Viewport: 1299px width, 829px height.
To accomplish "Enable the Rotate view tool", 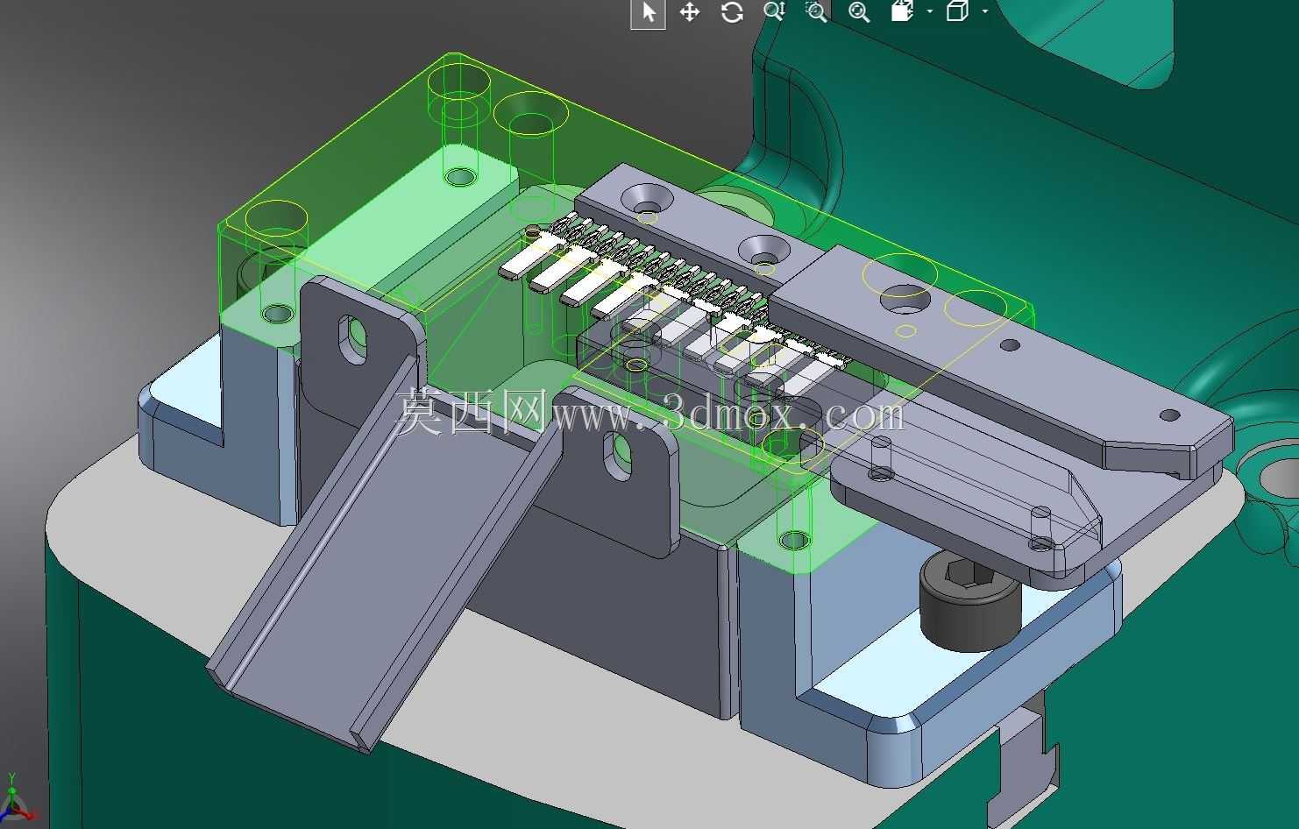I will tap(732, 12).
